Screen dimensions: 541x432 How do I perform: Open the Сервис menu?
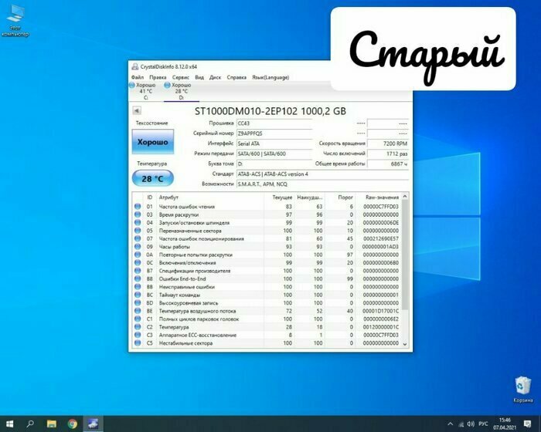[181, 77]
